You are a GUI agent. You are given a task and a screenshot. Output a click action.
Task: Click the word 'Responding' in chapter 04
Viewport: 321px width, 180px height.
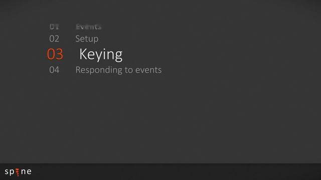click(99, 70)
